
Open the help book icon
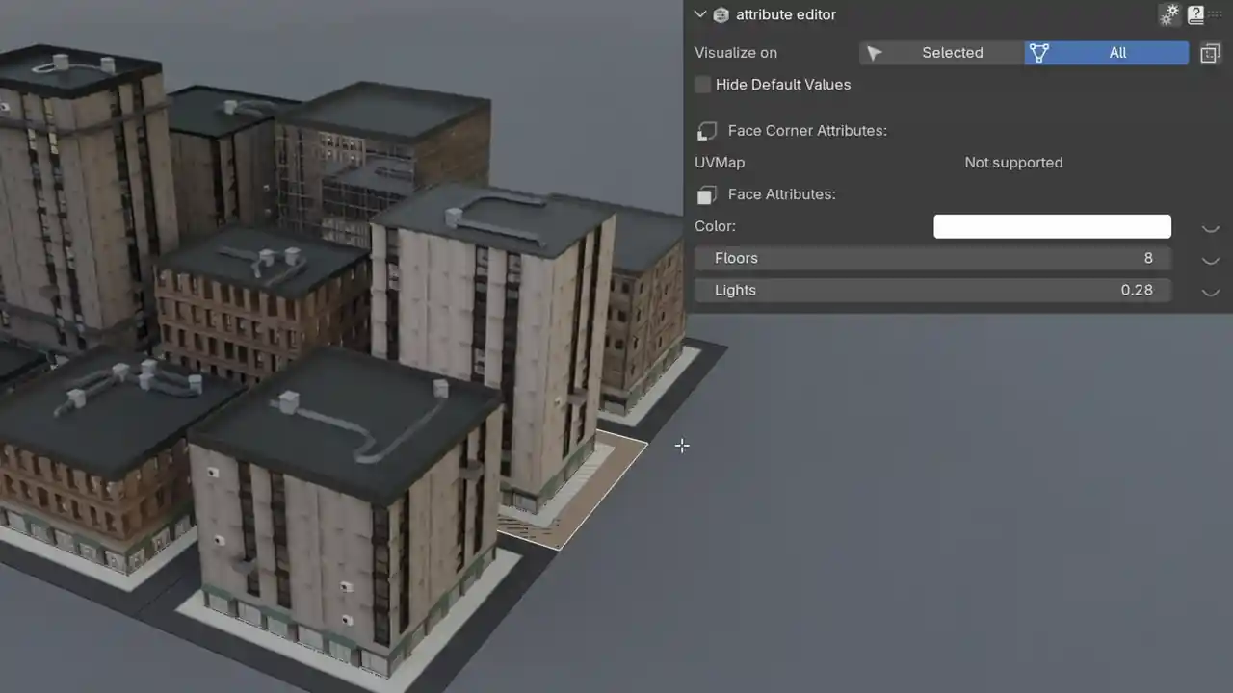tap(1195, 14)
